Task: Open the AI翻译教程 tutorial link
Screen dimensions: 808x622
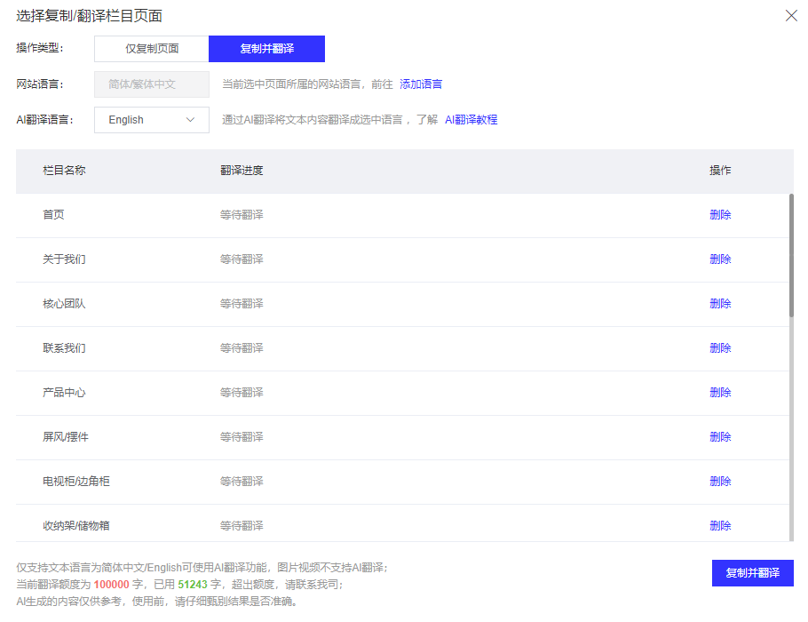Action: [471, 119]
